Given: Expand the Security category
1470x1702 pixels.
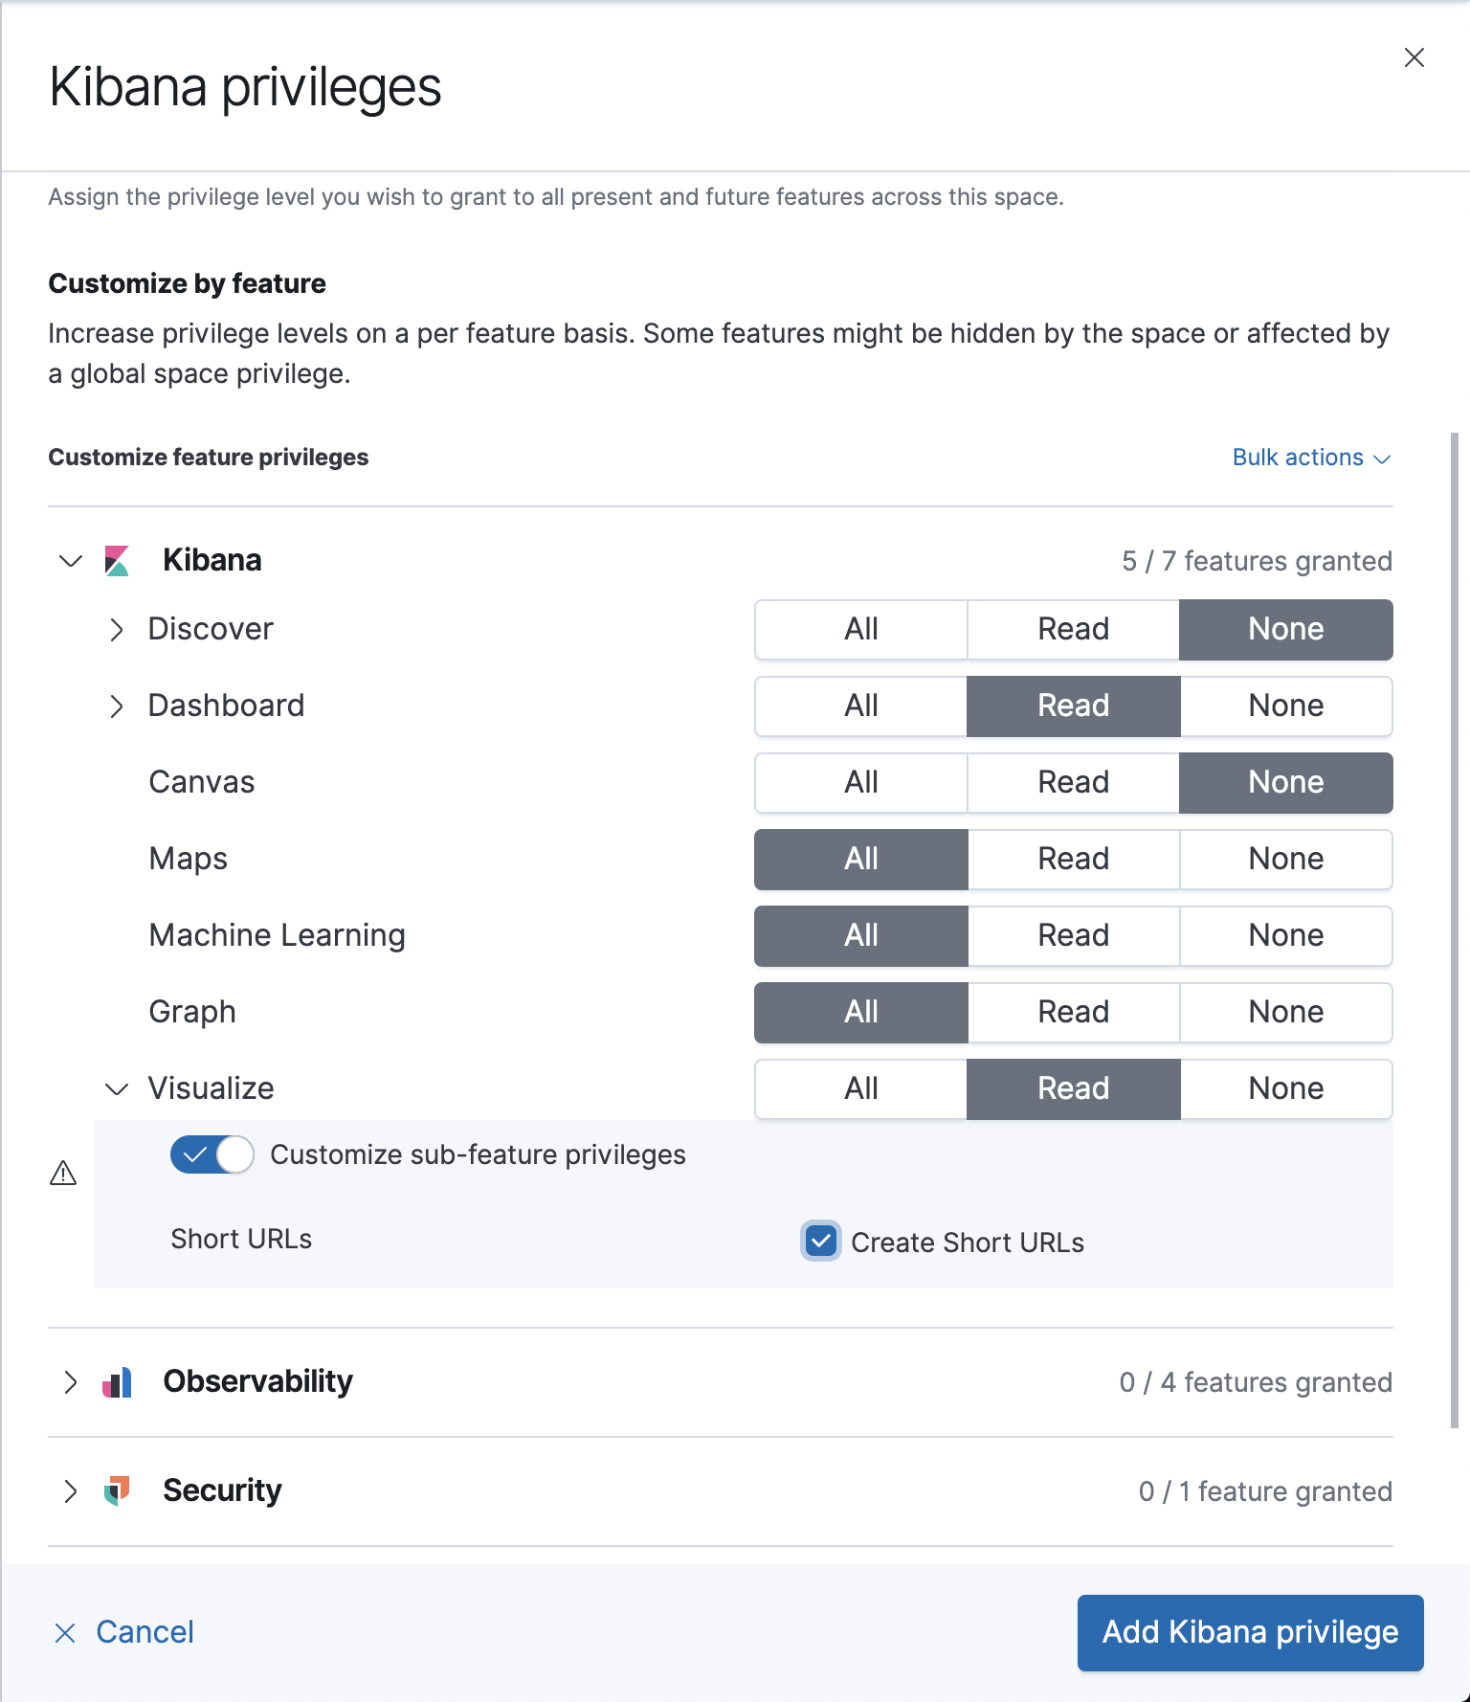Looking at the screenshot, I should point(71,1490).
